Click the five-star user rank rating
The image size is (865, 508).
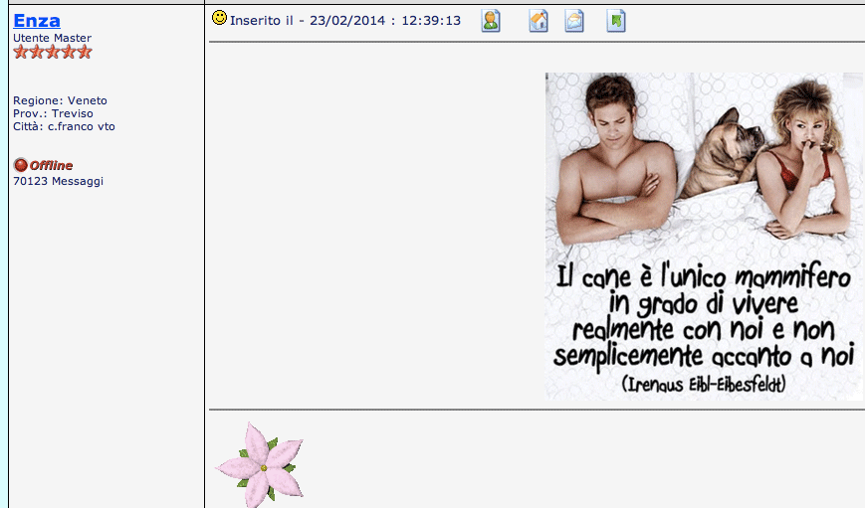53,52
